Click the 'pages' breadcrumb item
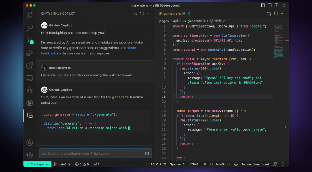312x172 pixels. (x=164, y=21)
